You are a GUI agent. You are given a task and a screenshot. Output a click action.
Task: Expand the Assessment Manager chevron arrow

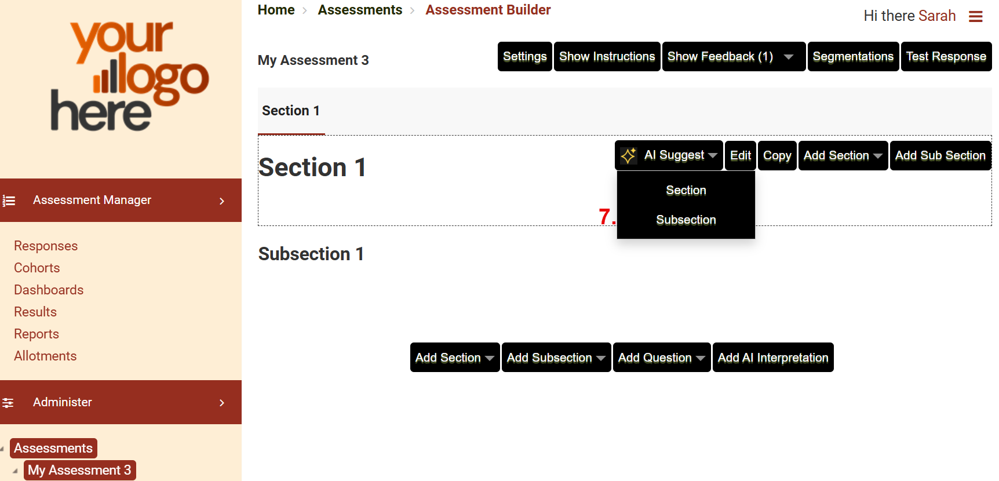pyautogui.click(x=222, y=201)
